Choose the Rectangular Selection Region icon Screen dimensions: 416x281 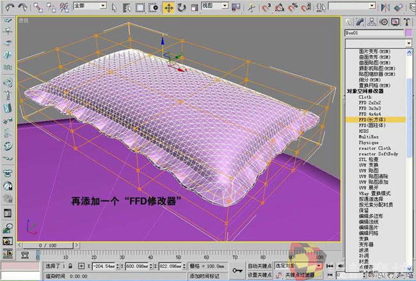click(140, 8)
